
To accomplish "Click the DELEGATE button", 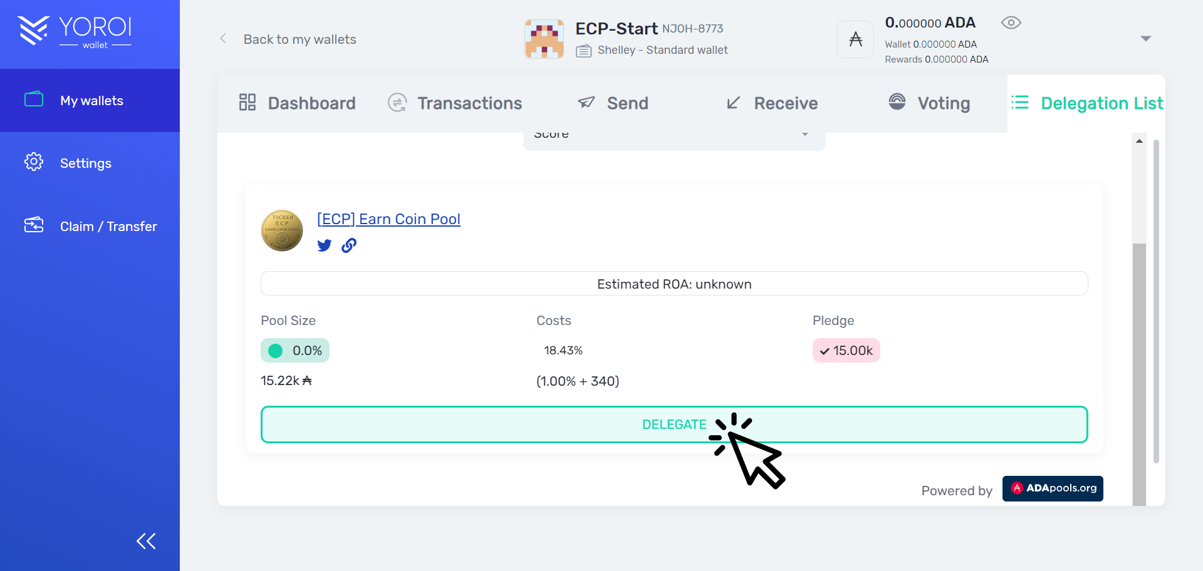I will (674, 424).
